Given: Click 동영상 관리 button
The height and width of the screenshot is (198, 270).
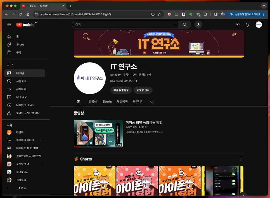Looking at the screenshot, I should point(143,90).
